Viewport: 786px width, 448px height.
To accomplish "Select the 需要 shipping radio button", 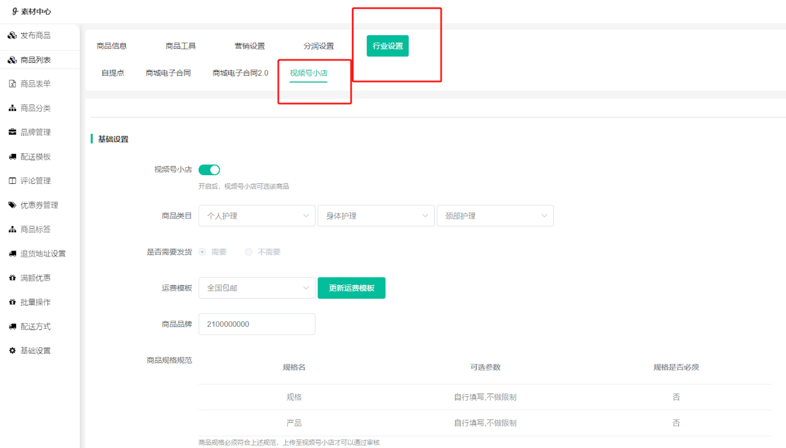I will tap(203, 252).
